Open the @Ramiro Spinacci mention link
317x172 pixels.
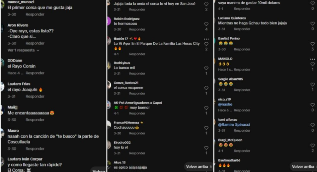[234, 125]
